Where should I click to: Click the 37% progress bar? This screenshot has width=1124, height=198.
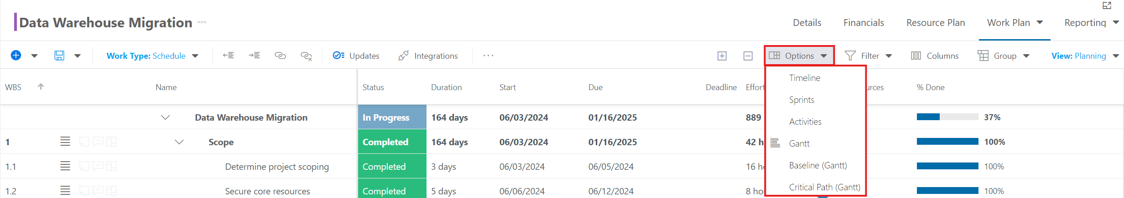(947, 117)
